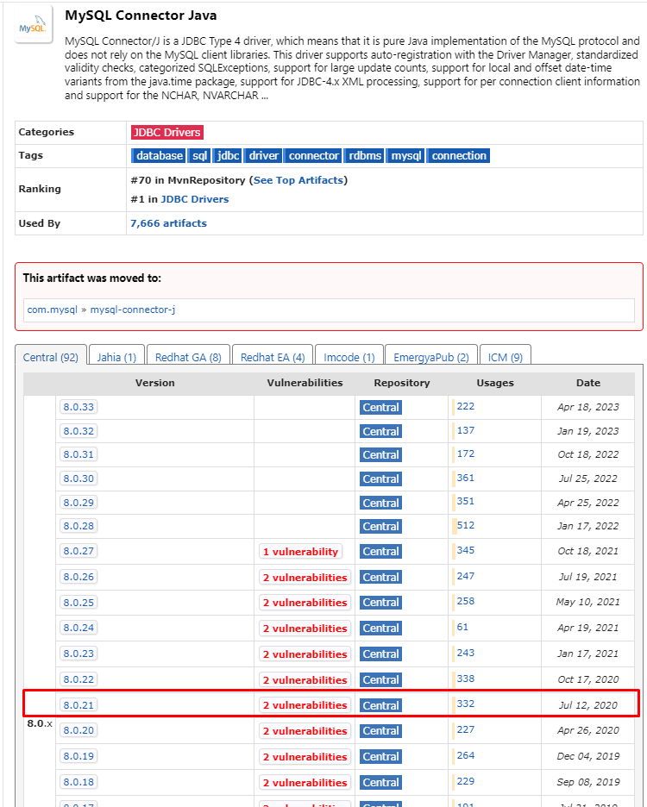Open version 8.0.28
Viewport: 647px width, 807px height.
79,526
